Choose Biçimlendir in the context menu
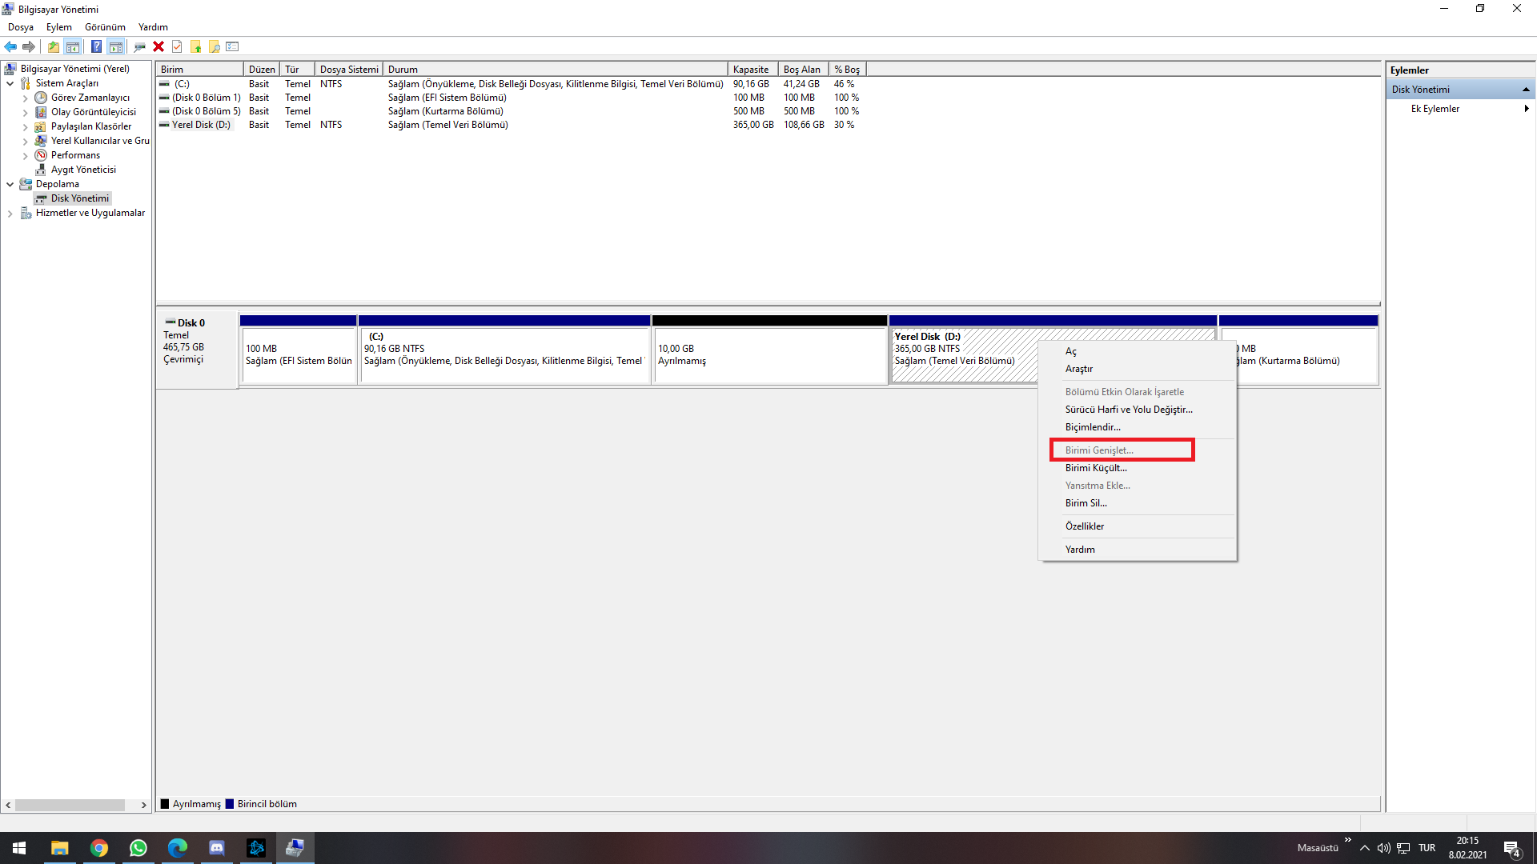Image resolution: width=1537 pixels, height=864 pixels. pos(1137,427)
